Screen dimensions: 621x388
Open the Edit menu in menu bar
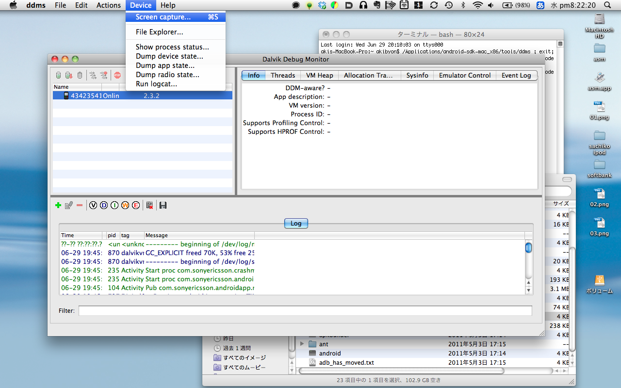point(82,5)
